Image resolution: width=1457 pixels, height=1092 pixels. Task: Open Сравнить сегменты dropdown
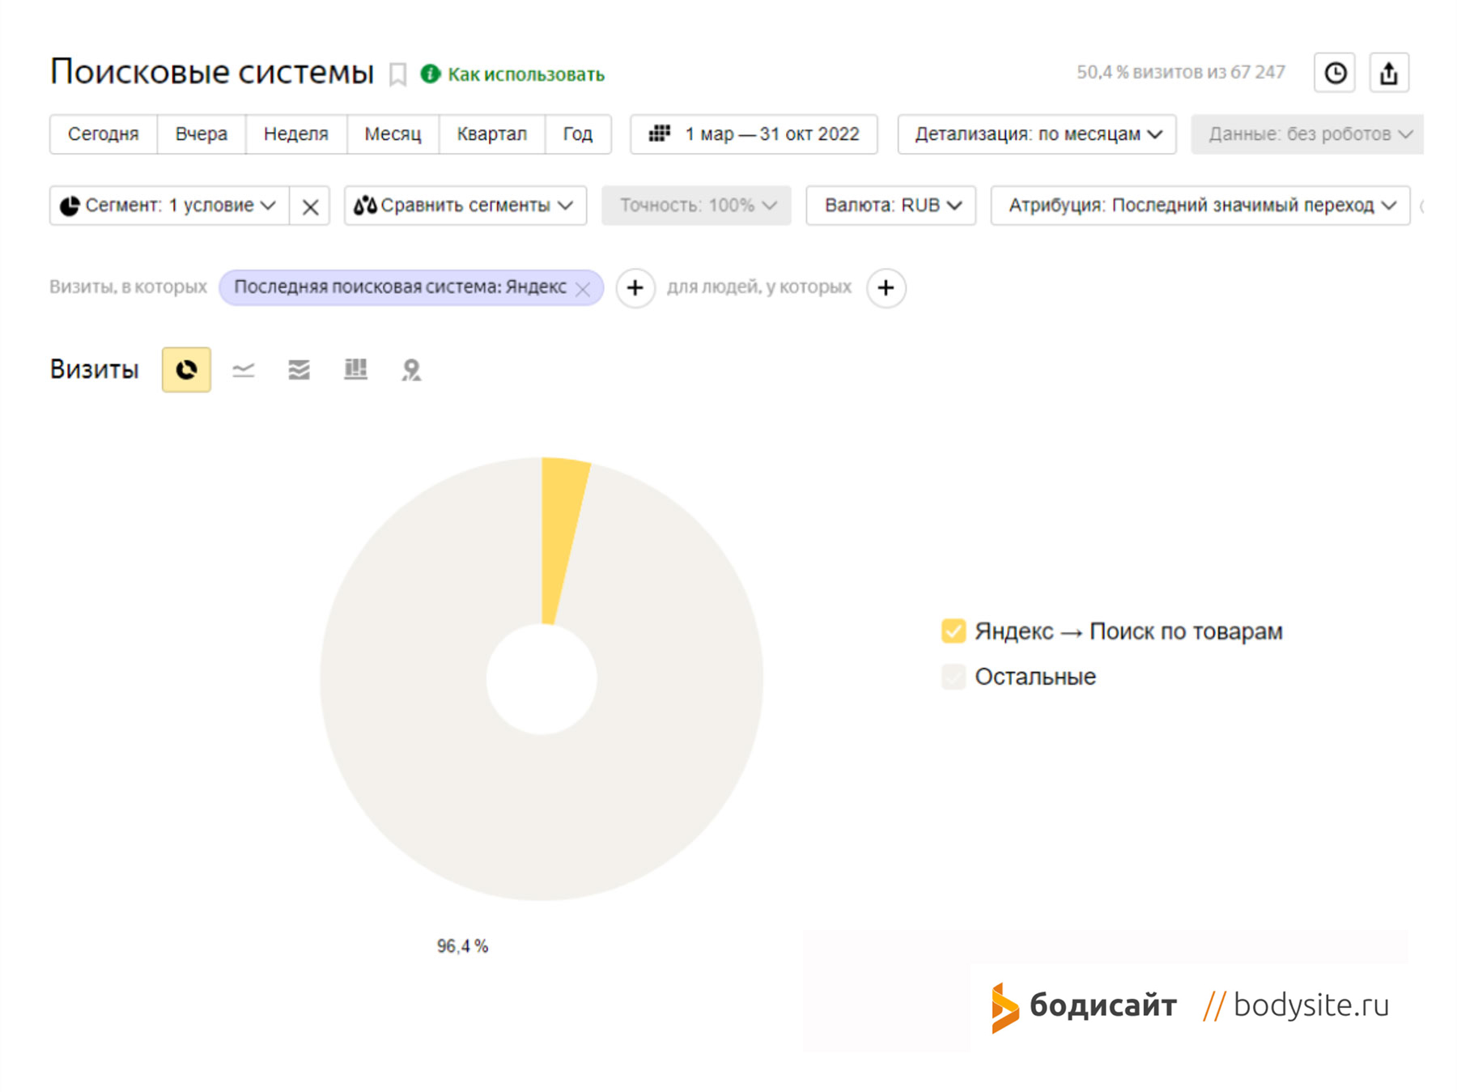[x=465, y=206]
